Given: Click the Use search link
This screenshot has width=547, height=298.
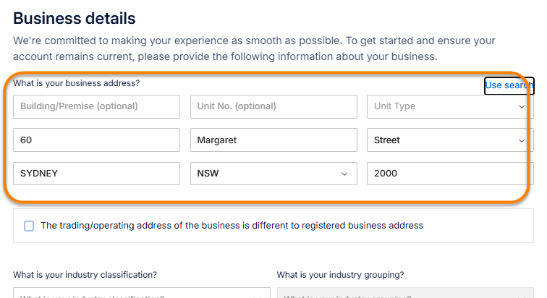Looking at the screenshot, I should pos(509,85).
